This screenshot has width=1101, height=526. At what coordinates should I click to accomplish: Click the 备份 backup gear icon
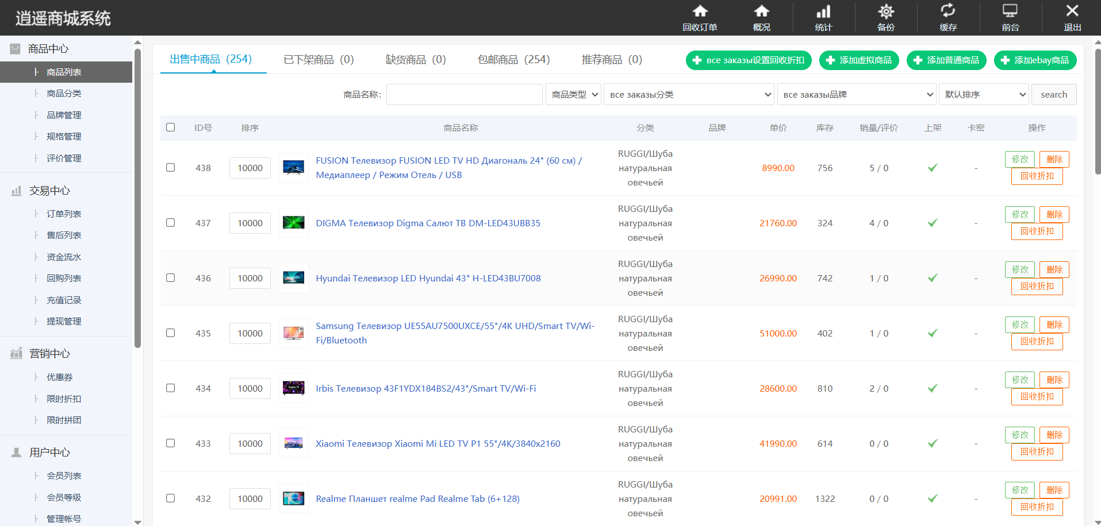(885, 11)
